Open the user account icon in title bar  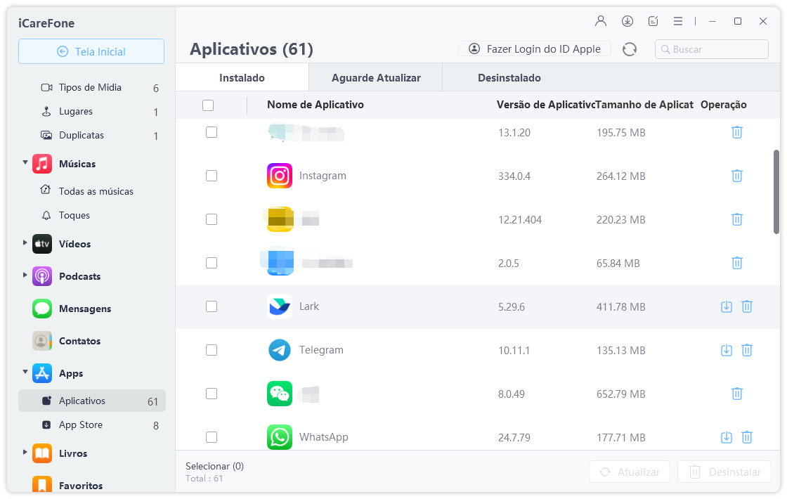pyautogui.click(x=601, y=21)
